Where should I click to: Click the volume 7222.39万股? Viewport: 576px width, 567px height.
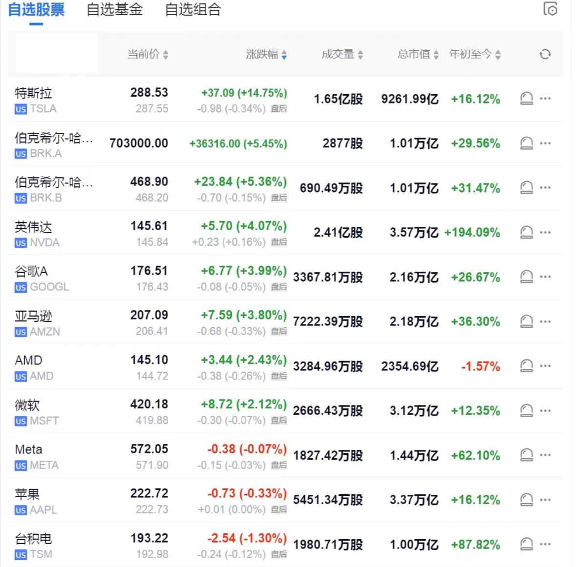(x=328, y=322)
